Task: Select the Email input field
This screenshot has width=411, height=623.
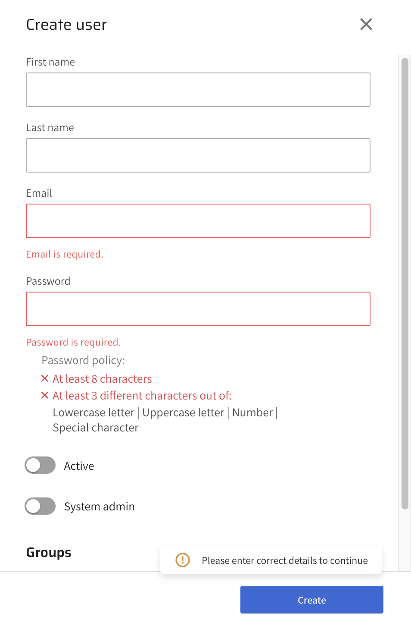Action: point(198,221)
